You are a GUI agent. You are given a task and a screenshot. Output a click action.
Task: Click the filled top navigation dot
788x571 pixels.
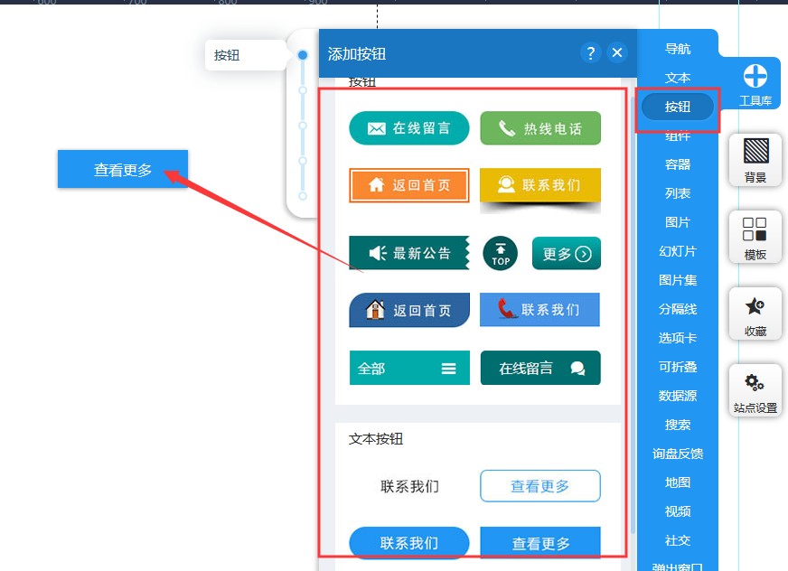(303, 55)
